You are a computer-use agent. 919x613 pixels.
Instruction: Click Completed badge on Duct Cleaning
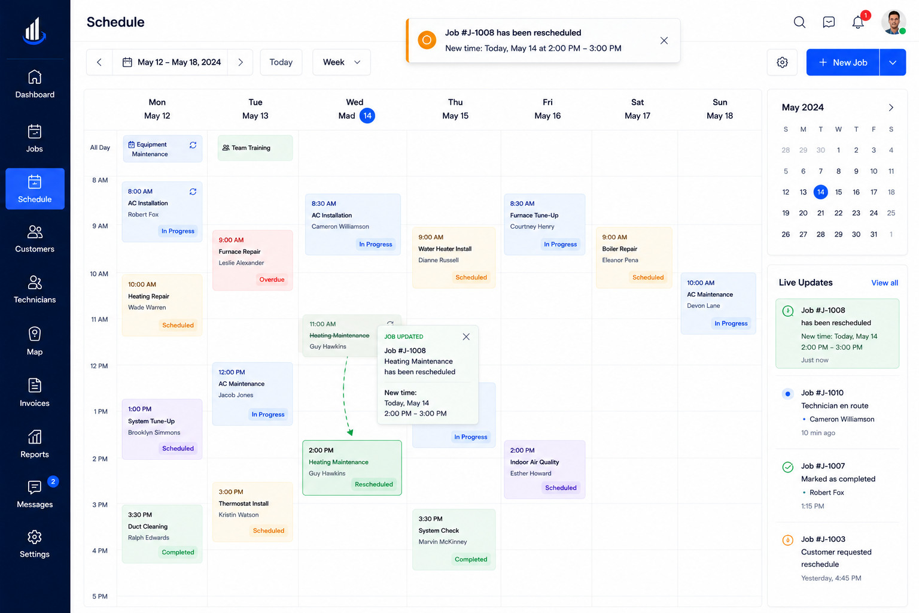[x=178, y=553]
